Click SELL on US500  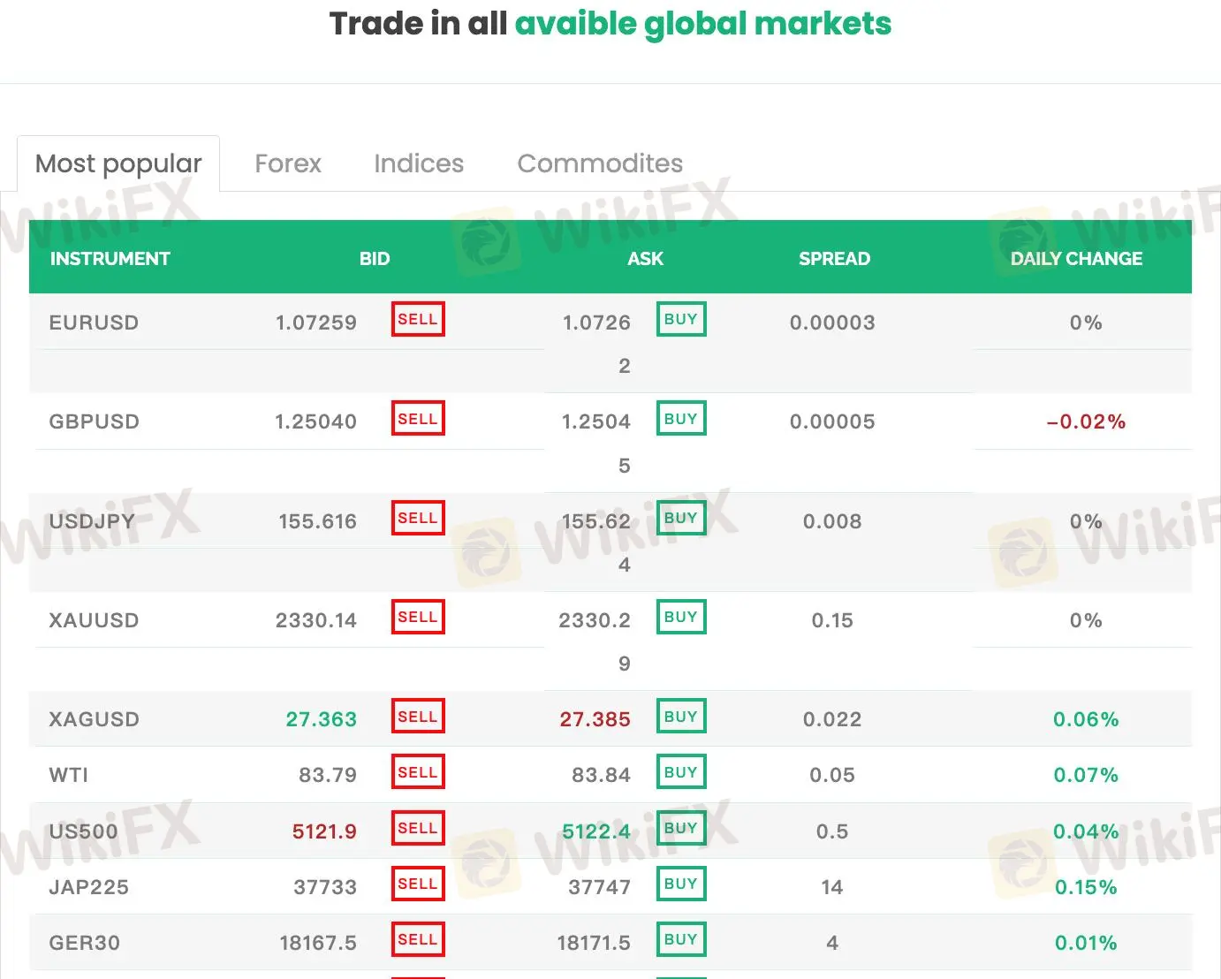tap(417, 827)
